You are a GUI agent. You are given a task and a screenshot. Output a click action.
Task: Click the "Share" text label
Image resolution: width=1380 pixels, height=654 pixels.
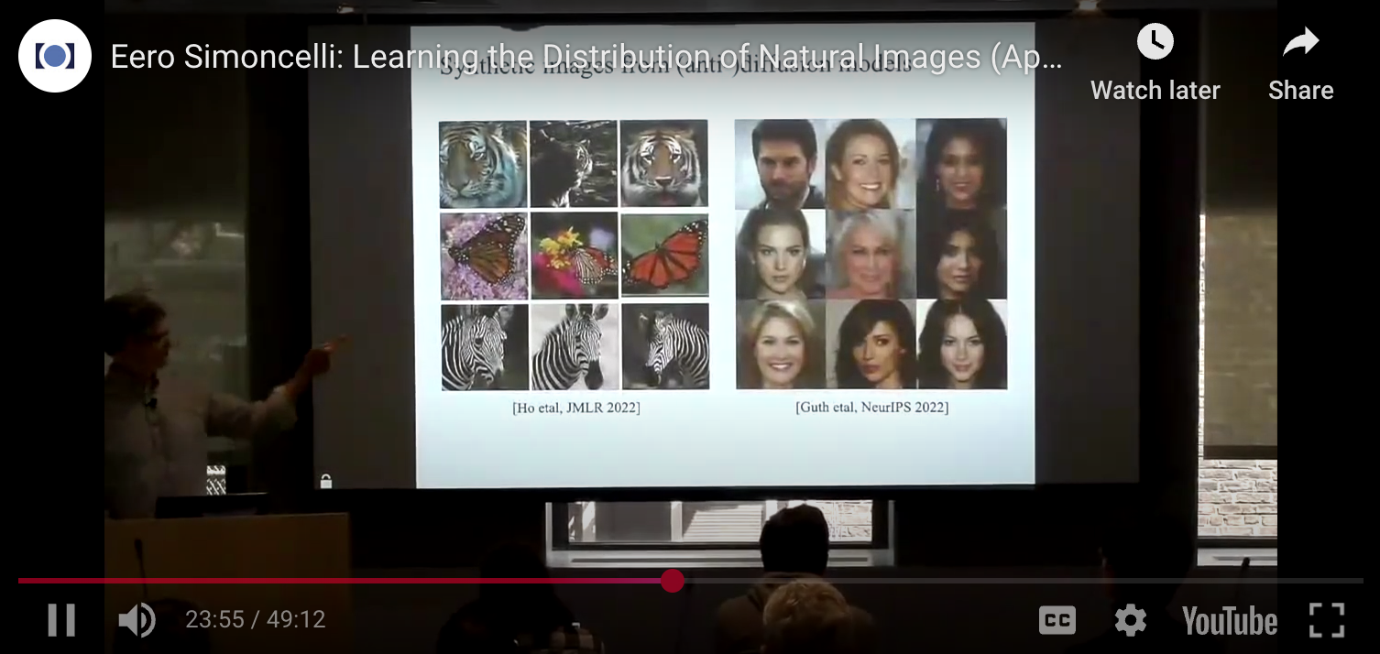(x=1300, y=90)
